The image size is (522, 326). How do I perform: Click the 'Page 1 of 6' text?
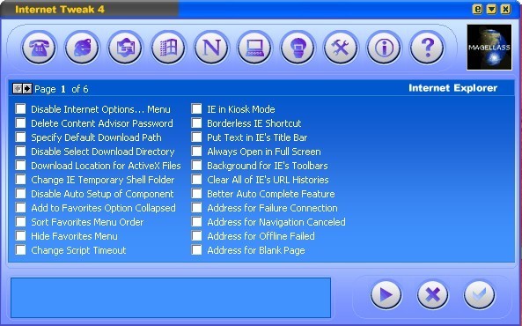pos(62,89)
